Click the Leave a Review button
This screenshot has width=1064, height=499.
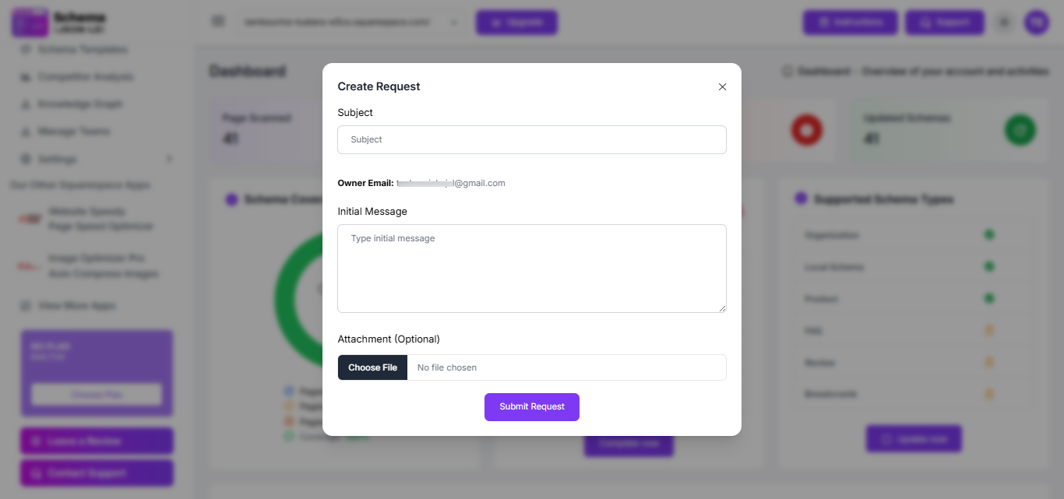tap(97, 441)
